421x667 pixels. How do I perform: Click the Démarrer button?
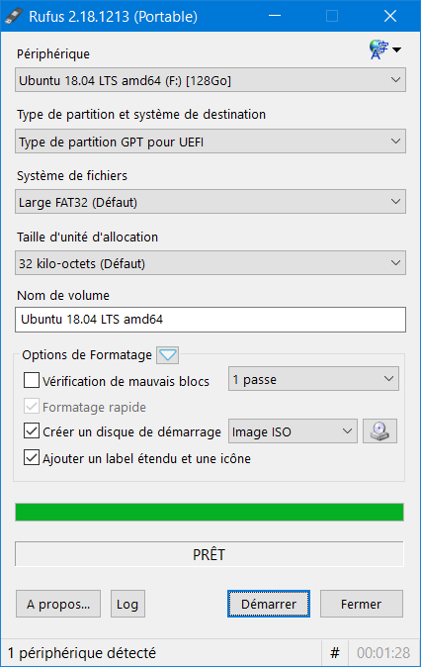[x=269, y=604]
